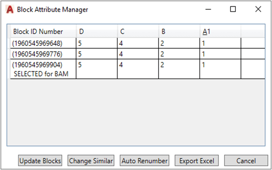
Task: Edit C value 4 in row 1960545969648
Action: (138, 43)
